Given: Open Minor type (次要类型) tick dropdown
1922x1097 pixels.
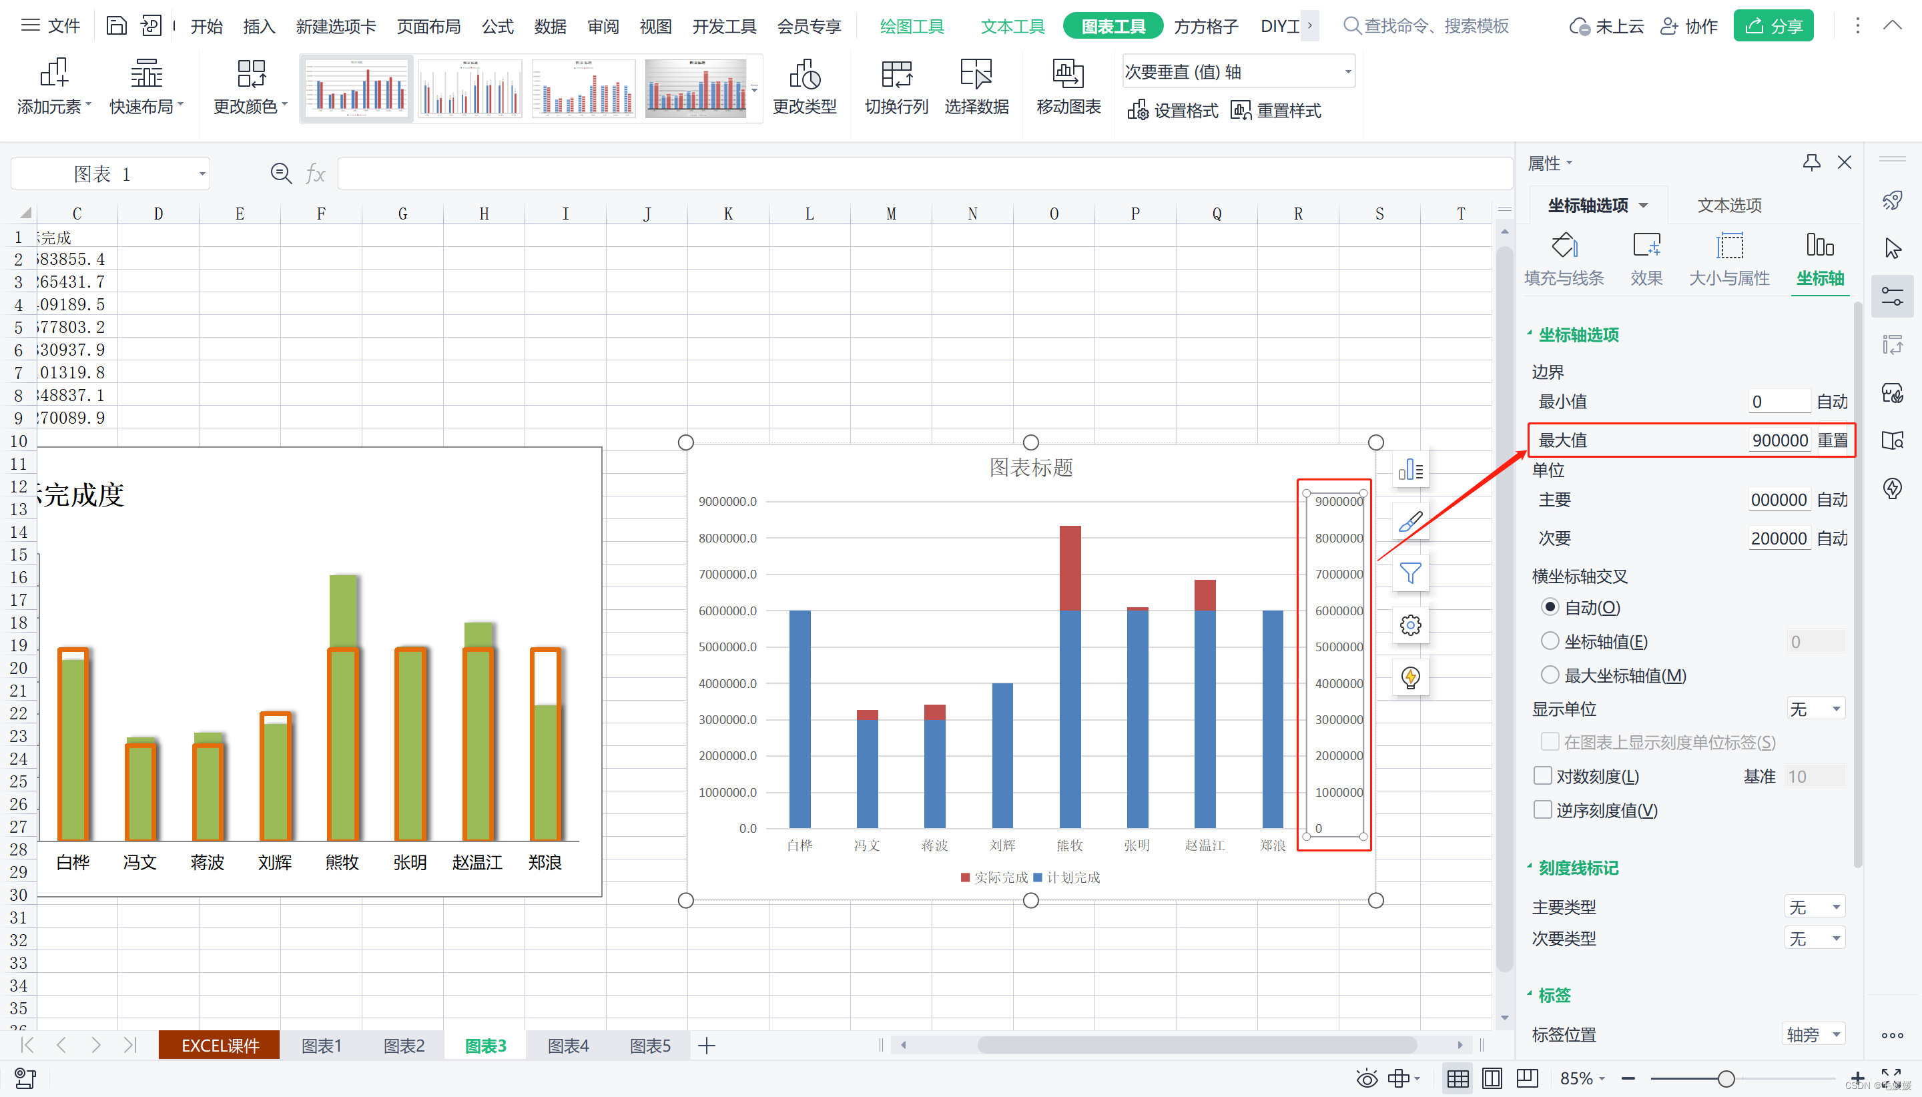Looking at the screenshot, I should [1815, 938].
